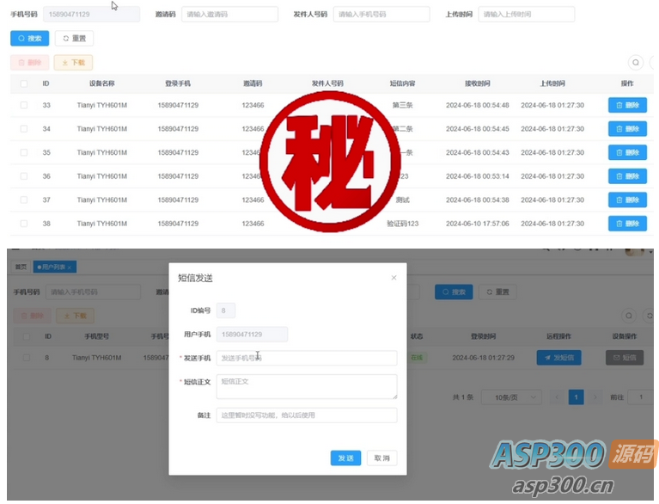Image resolution: width=659 pixels, height=504 pixels.
Task: Click the SMS body text area
Action: coord(307,387)
